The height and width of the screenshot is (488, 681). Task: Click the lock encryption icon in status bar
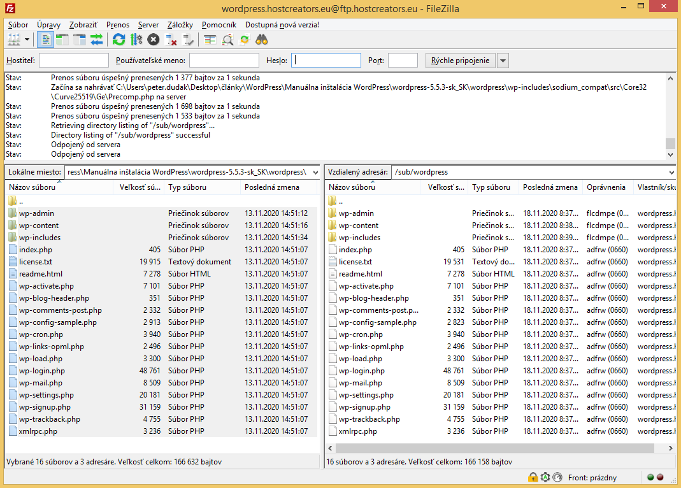click(533, 478)
